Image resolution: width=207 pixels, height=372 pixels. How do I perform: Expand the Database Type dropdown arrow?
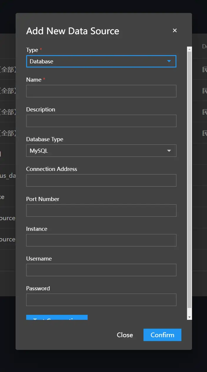tap(169, 151)
